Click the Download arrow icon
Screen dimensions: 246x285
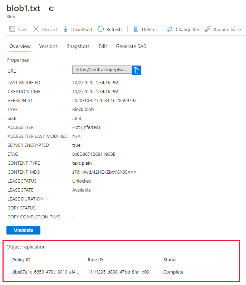(65, 29)
